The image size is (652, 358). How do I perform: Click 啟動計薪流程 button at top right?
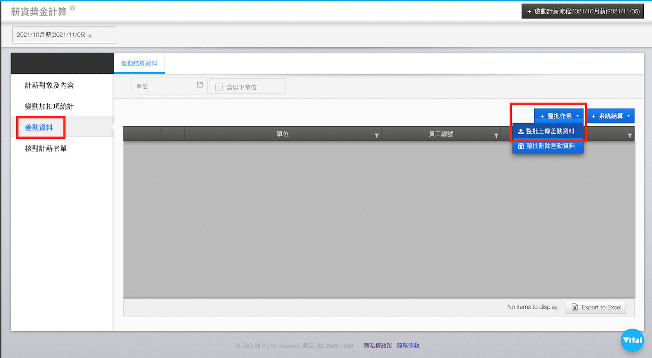click(583, 11)
